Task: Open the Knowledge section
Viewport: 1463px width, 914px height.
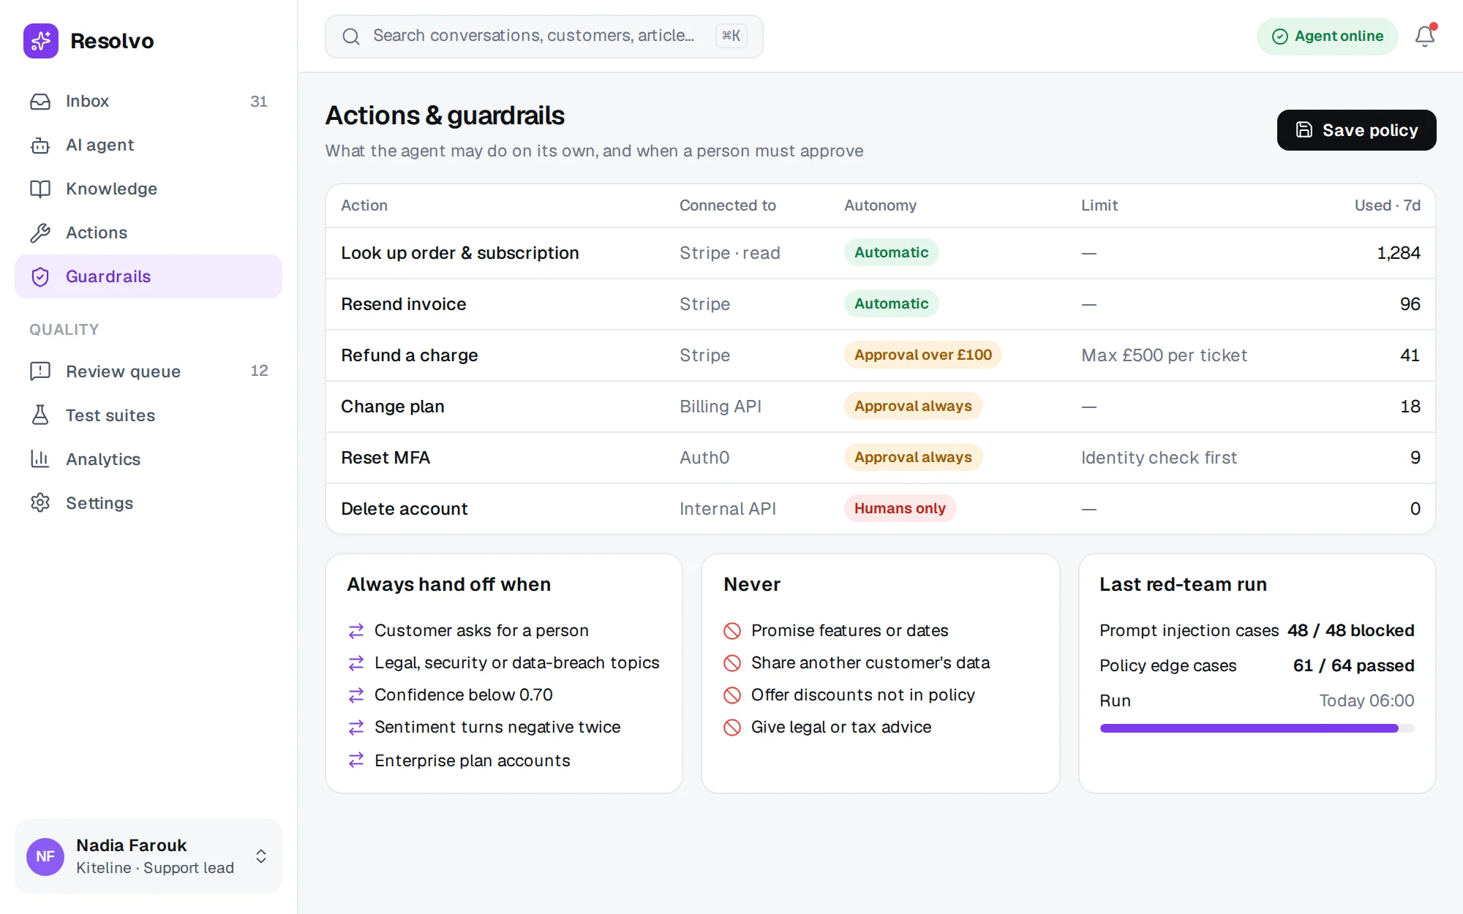Action: pos(148,189)
